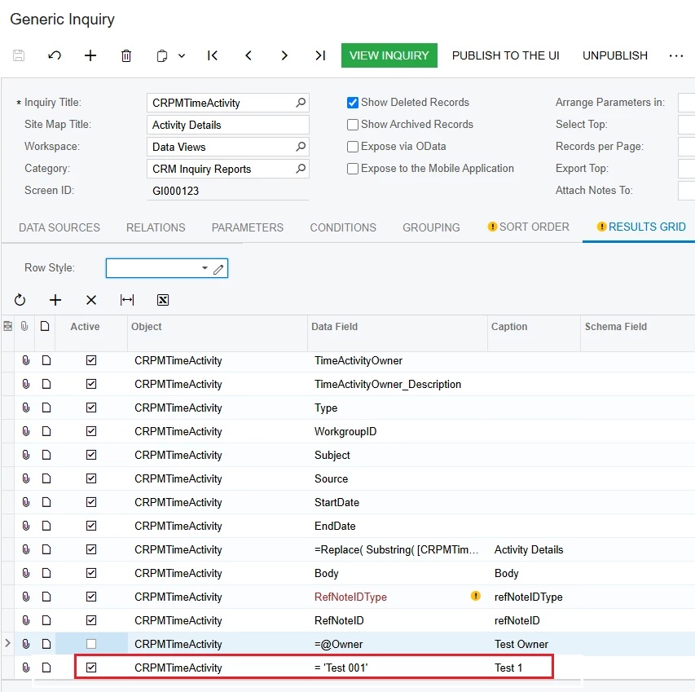Expand the clipboard dropdown arrow

[181, 55]
